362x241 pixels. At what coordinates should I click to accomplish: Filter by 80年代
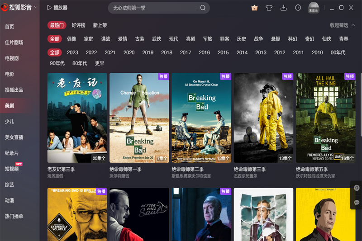click(80, 63)
